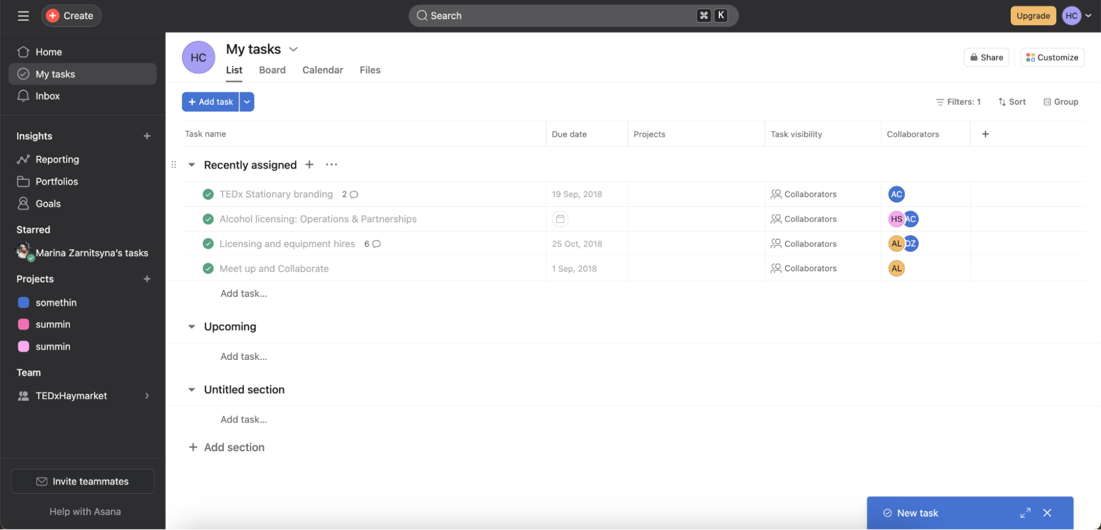This screenshot has width=1101, height=530.
Task: Expand the New task window
Action: (x=1025, y=513)
